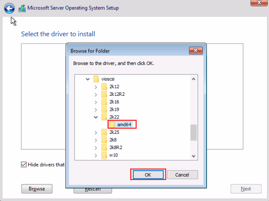The width and height of the screenshot is (269, 201).
Task: Close the Browse for Folder dialog
Action: [196, 51]
